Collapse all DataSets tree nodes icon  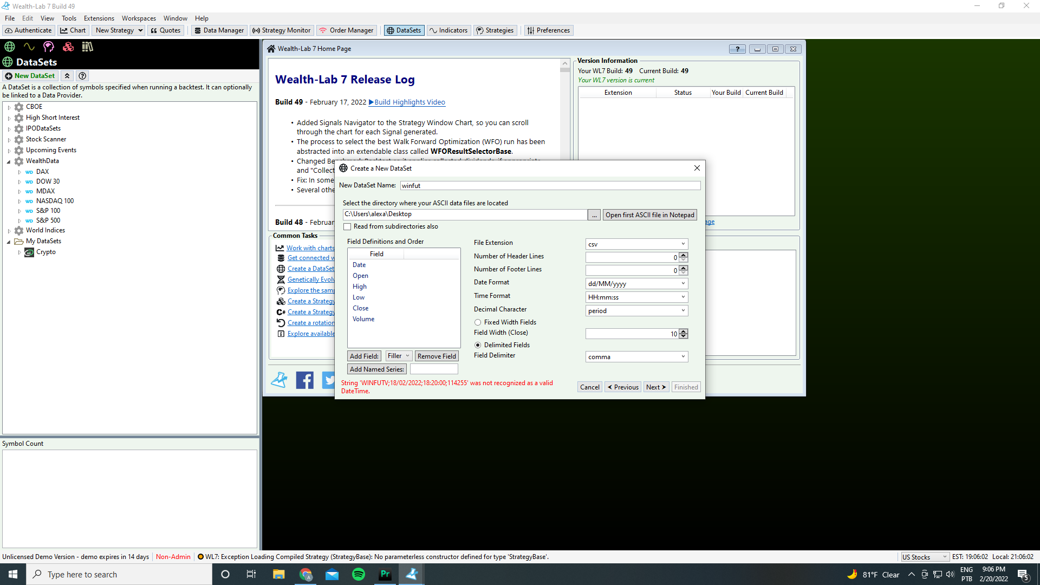pyautogui.click(x=67, y=76)
